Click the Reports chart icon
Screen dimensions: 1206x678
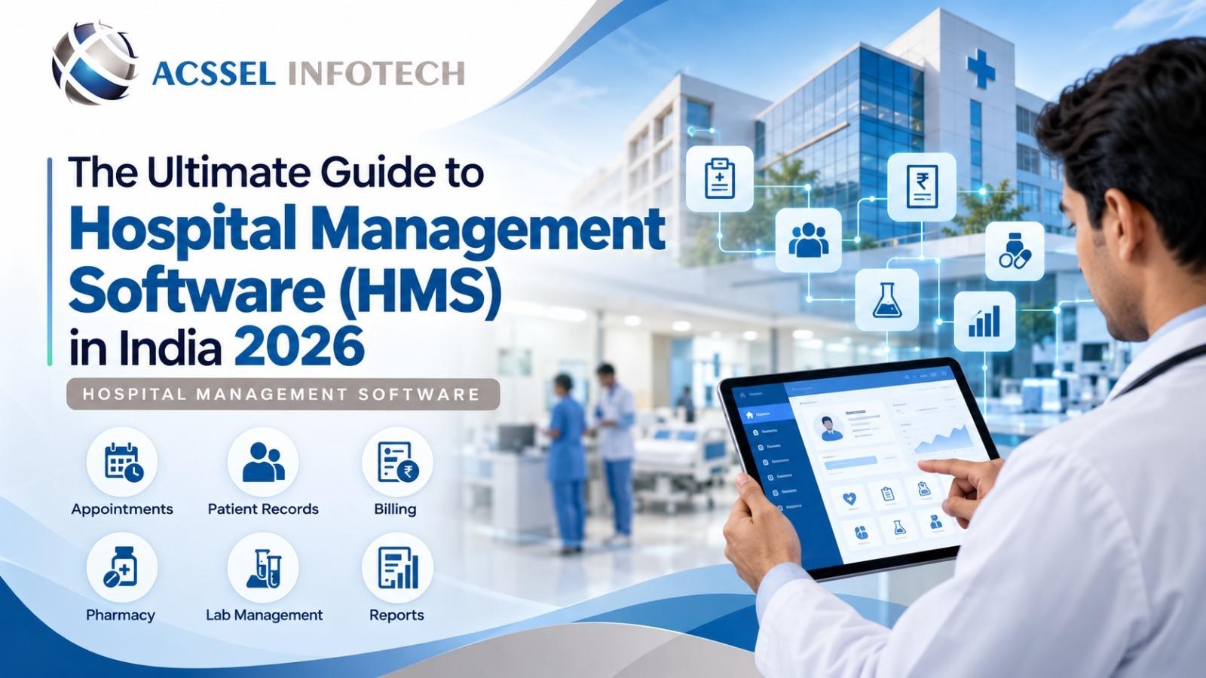coord(396,568)
